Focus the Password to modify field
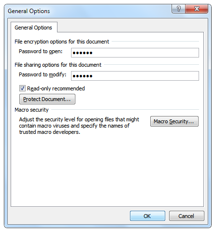Screen dimensions: 215x232 [135, 76]
